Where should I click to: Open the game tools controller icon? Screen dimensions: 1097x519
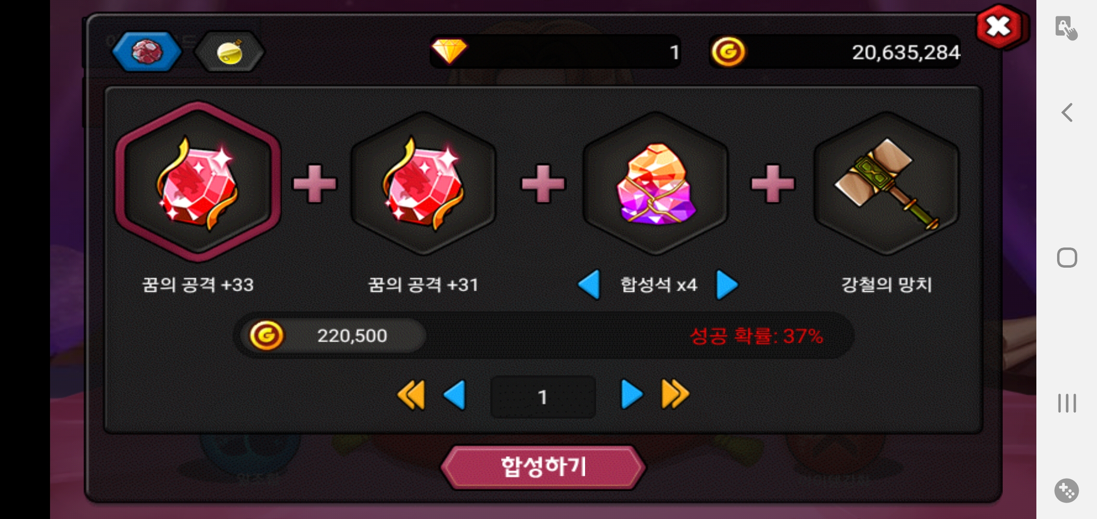click(x=1067, y=491)
